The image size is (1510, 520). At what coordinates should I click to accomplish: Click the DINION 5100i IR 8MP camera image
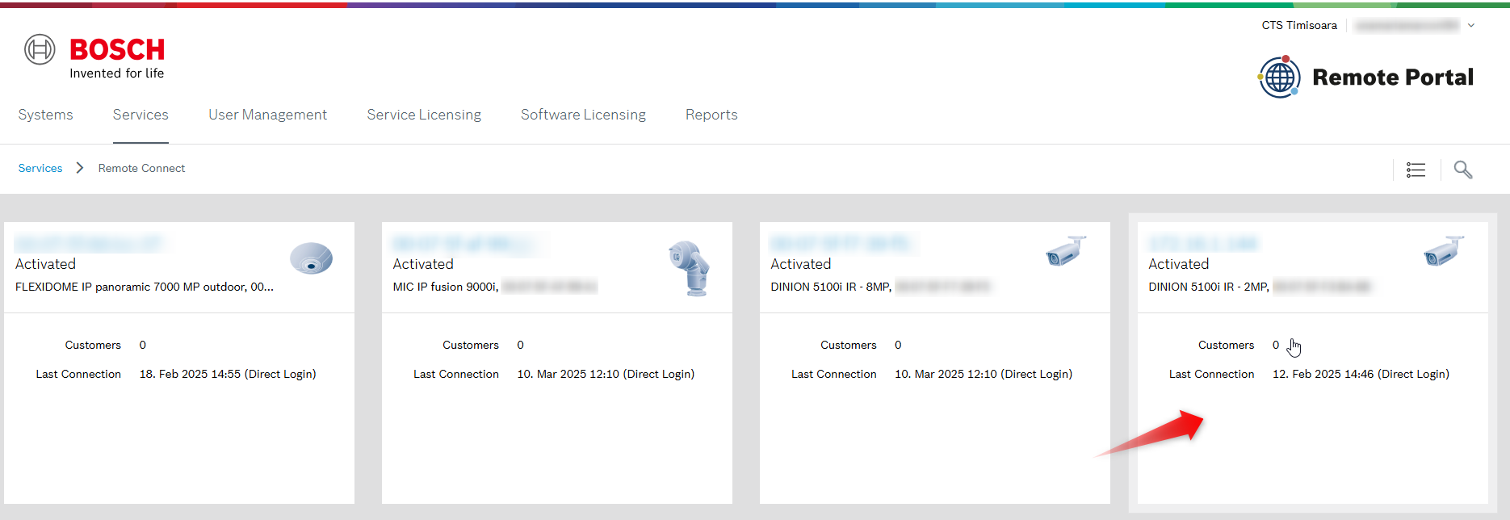[1066, 251]
